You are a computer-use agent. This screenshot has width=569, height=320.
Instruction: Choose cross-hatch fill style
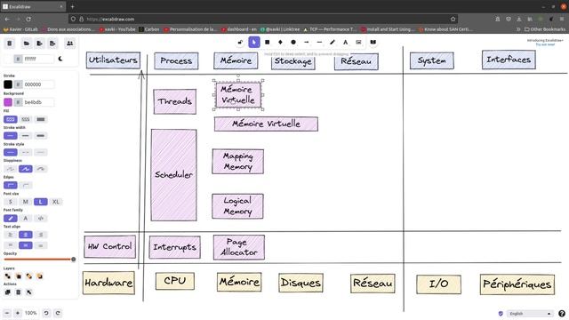[x=26, y=119]
